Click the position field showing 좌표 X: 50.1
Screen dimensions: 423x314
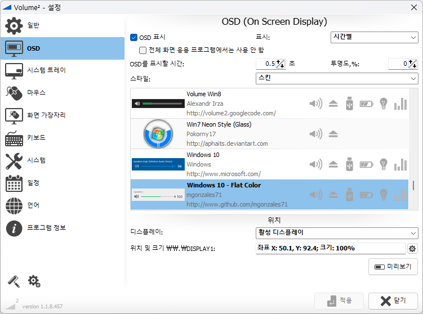(331, 248)
